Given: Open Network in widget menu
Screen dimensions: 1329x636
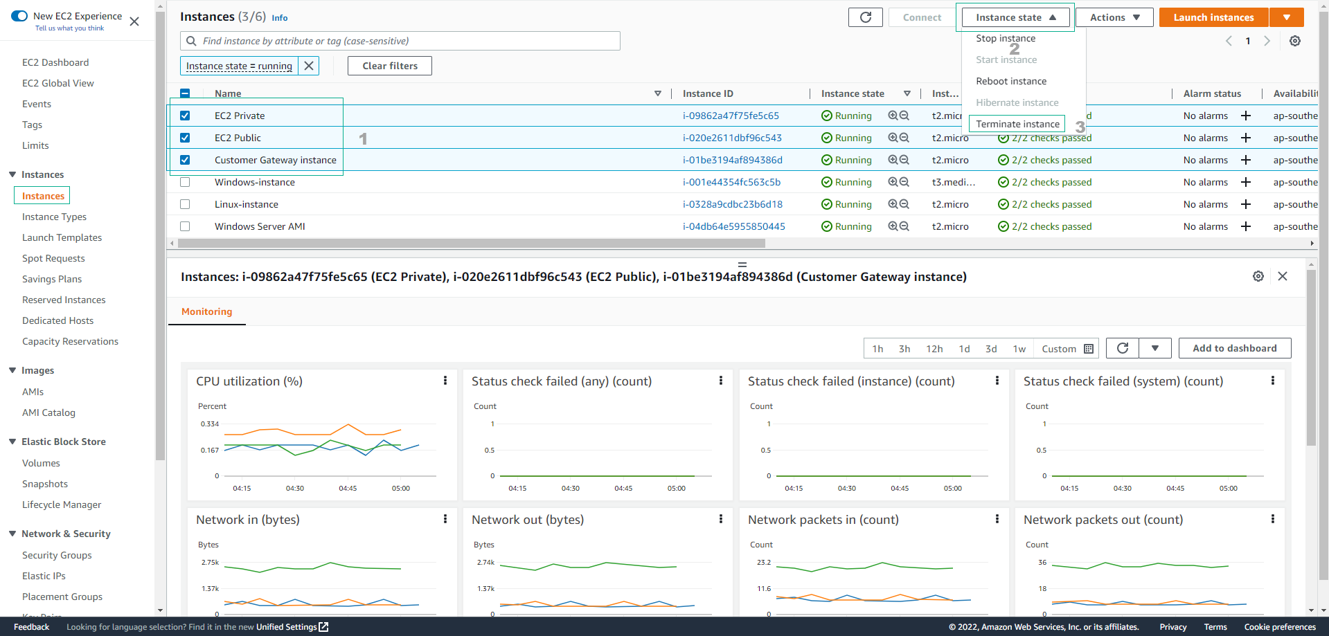Looking at the screenshot, I should [445, 519].
